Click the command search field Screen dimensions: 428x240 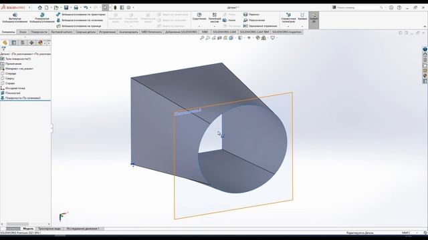358,7
